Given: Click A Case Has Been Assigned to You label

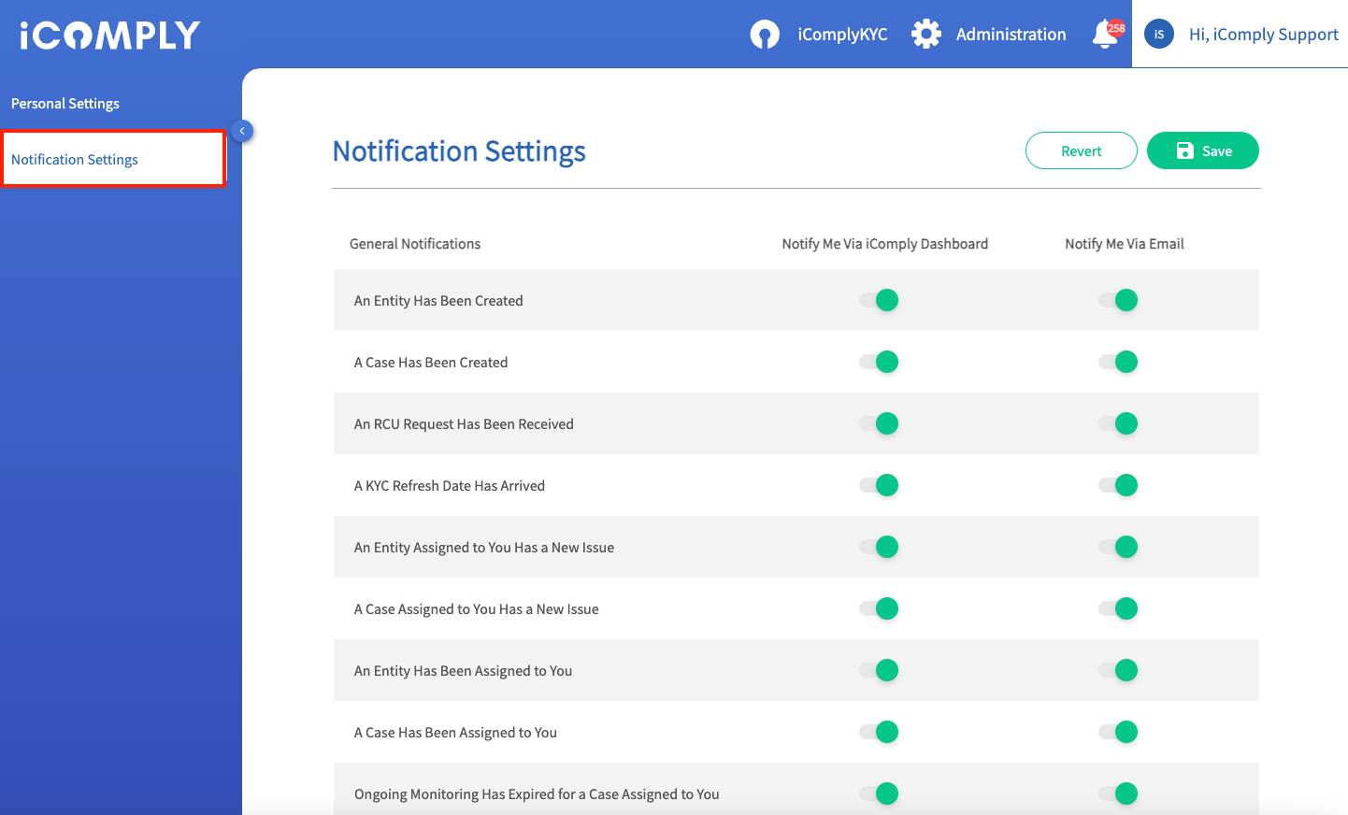Looking at the screenshot, I should point(455,733).
